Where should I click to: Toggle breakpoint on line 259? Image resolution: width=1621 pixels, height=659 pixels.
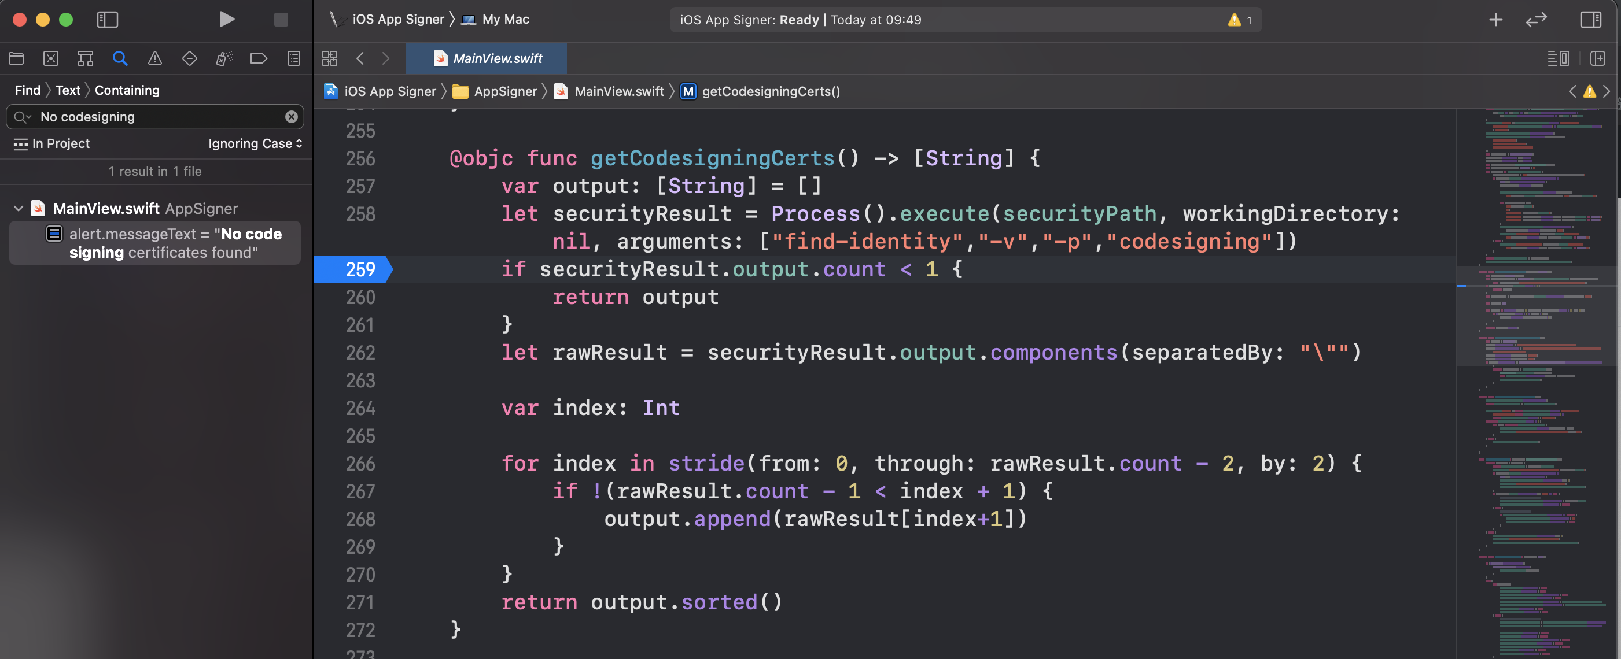[x=359, y=269]
